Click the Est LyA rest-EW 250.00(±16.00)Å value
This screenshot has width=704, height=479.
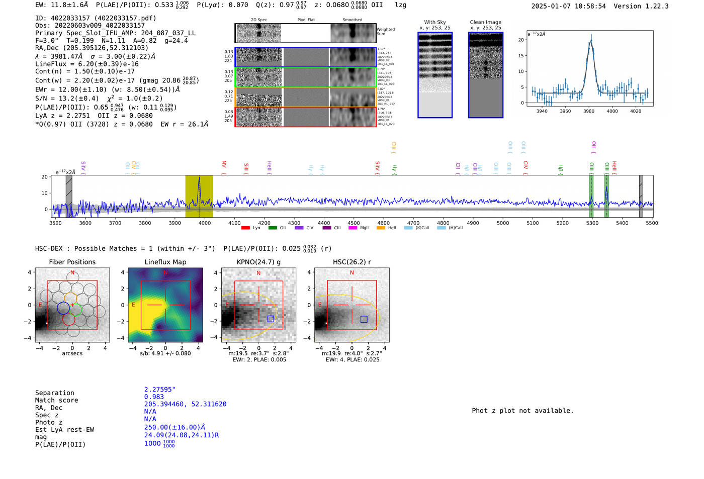click(x=174, y=427)
